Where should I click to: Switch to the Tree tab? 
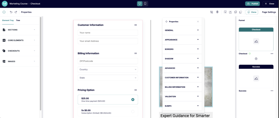click(x=18, y=20)
